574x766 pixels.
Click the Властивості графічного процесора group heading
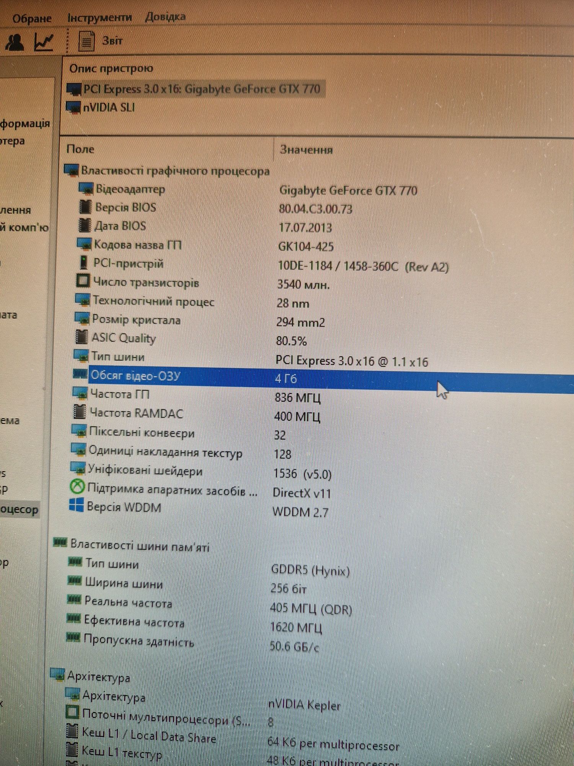point(175,171)
